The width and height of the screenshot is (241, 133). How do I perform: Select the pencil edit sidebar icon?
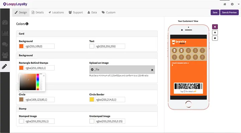coord(4,66)
